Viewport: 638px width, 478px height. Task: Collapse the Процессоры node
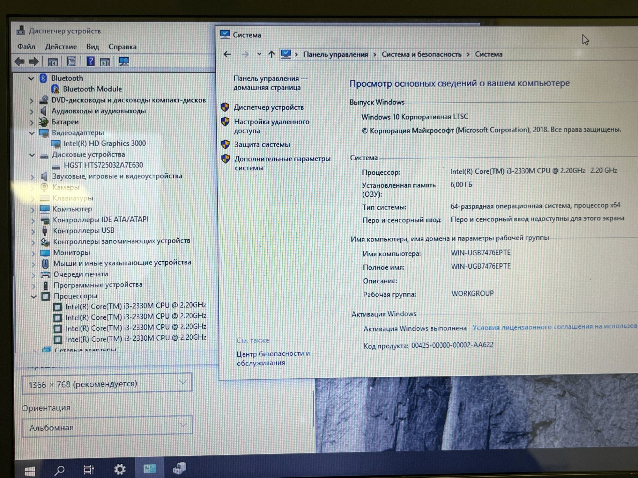(34, 297)
